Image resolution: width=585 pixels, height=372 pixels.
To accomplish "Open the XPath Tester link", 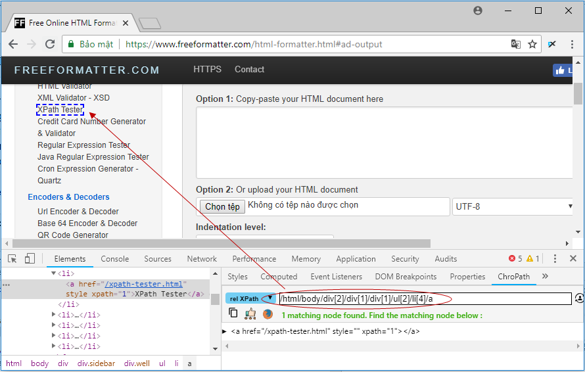I will pyautogui.click(x=60, y=109).
